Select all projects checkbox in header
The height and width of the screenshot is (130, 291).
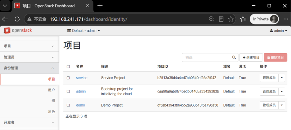(68, 67)
